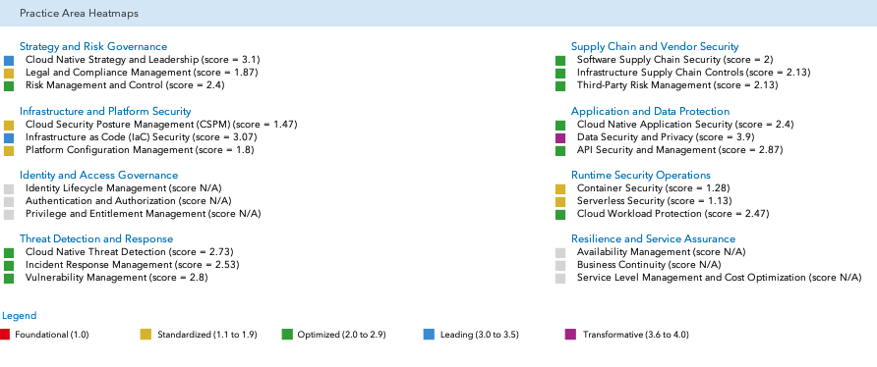Click the green Optimized legend swatch
Image resolution: width=877 pixels, height=367 pixels.
(287, 335)
